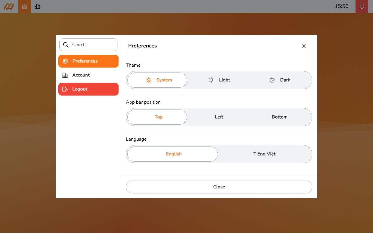Focus the Search input field
The height and width of the screenshot is (233, 373).
point(88,45)
